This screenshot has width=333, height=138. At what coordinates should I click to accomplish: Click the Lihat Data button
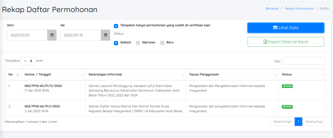(286, 28)
